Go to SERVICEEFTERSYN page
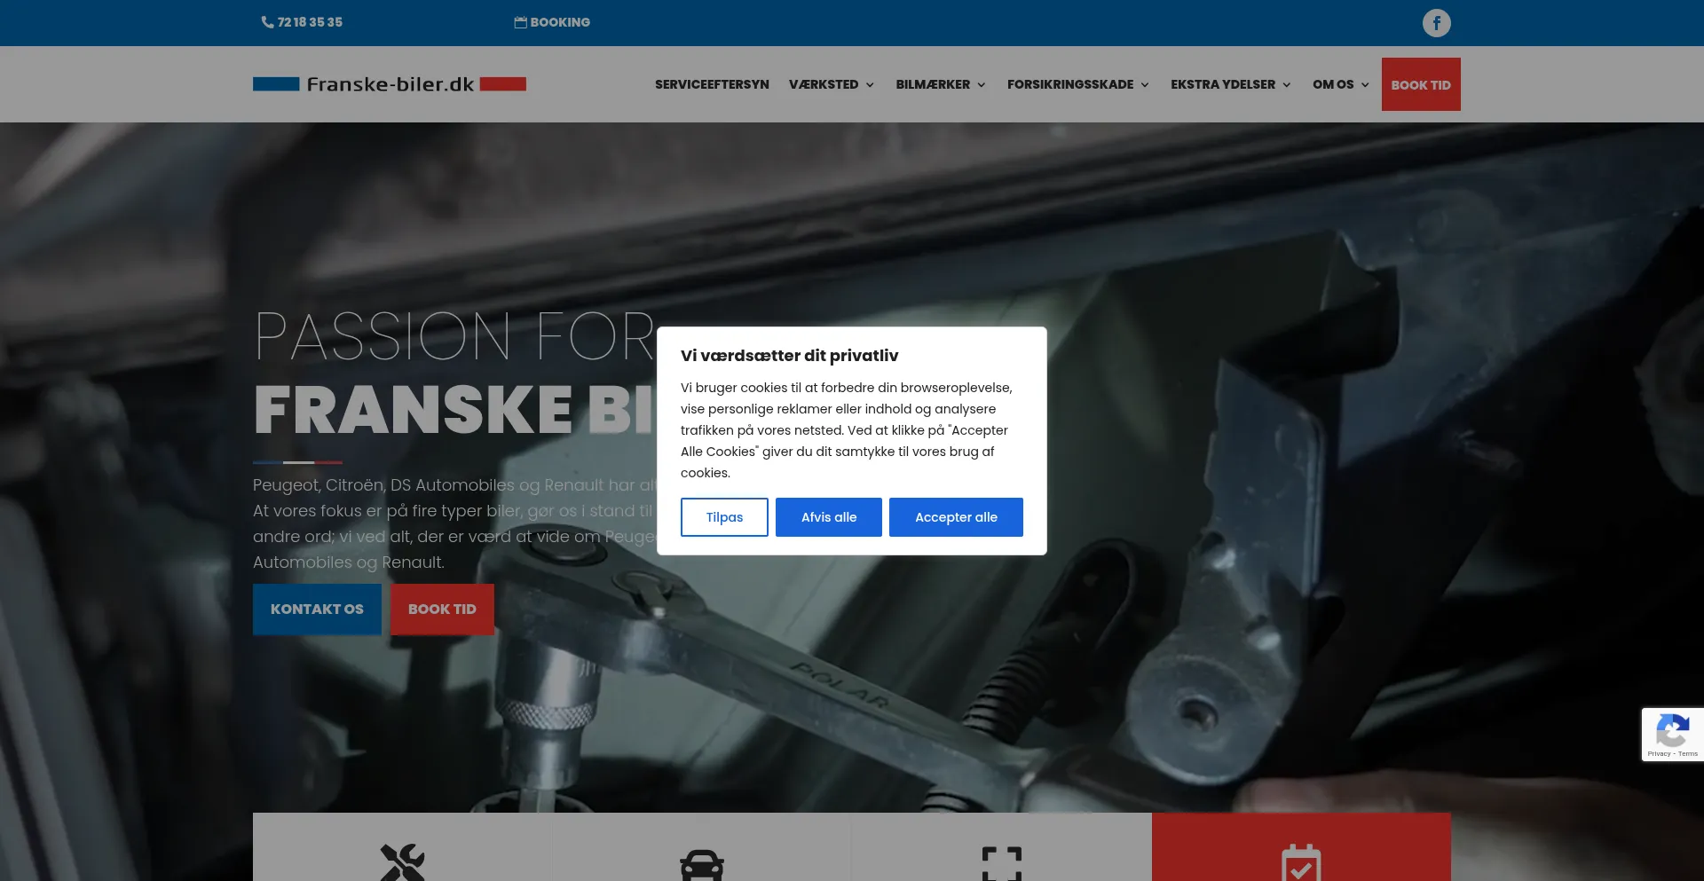1704x881 pixels. pos(712,84)
